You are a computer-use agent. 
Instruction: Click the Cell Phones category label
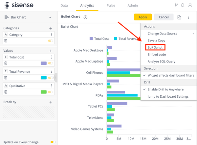[95, 73]
